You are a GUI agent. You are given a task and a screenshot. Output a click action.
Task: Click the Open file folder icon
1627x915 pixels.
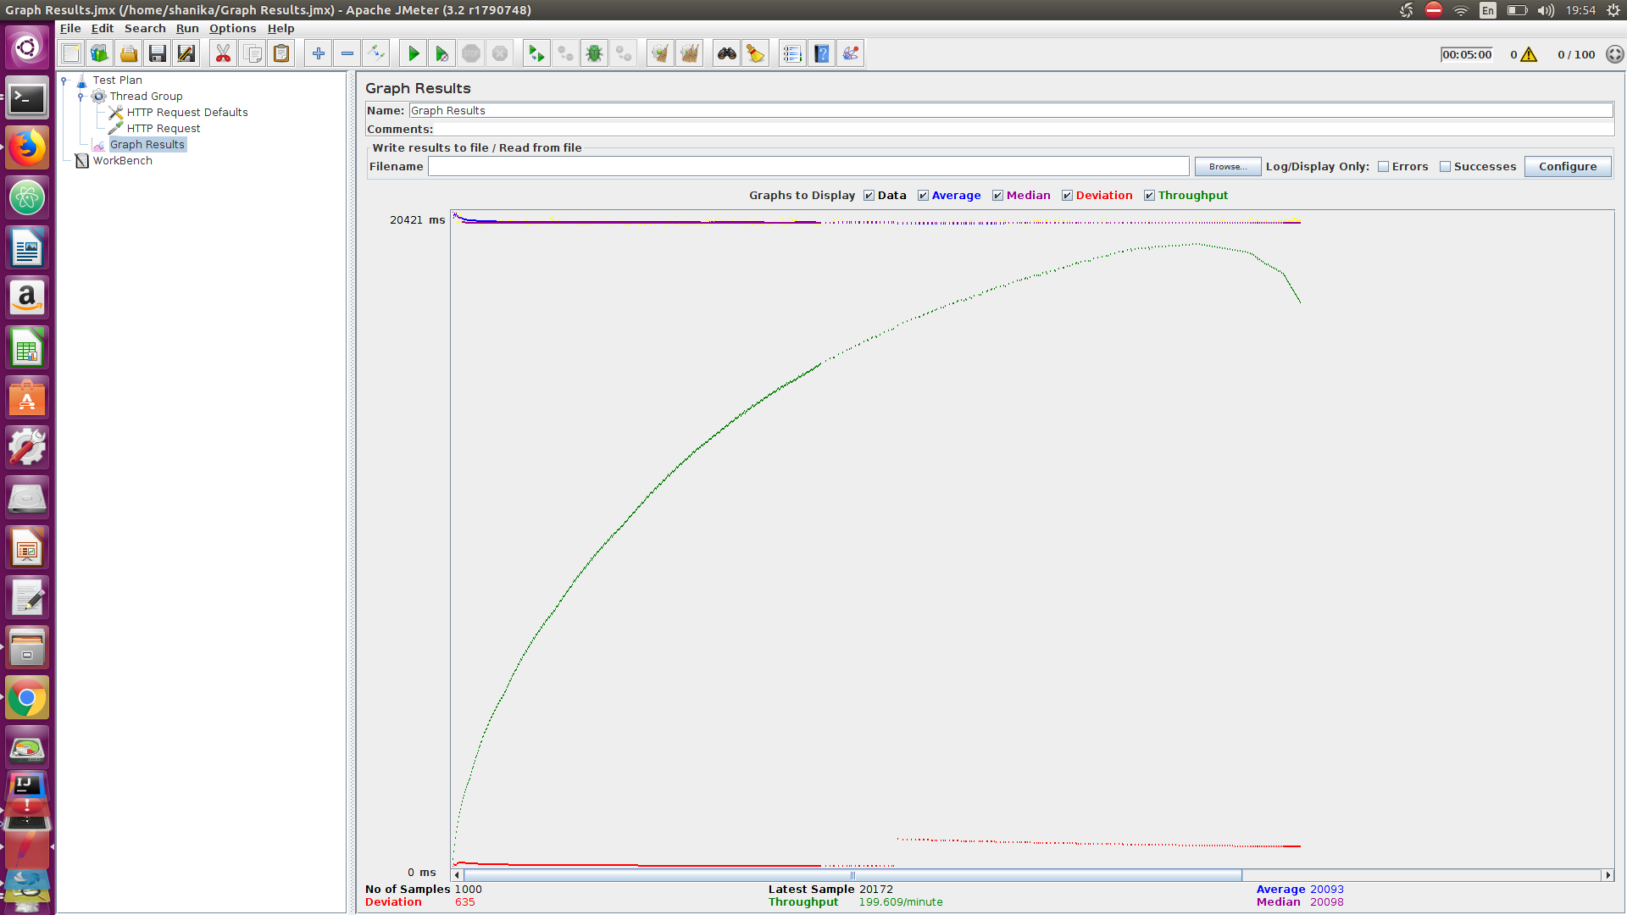128,54
